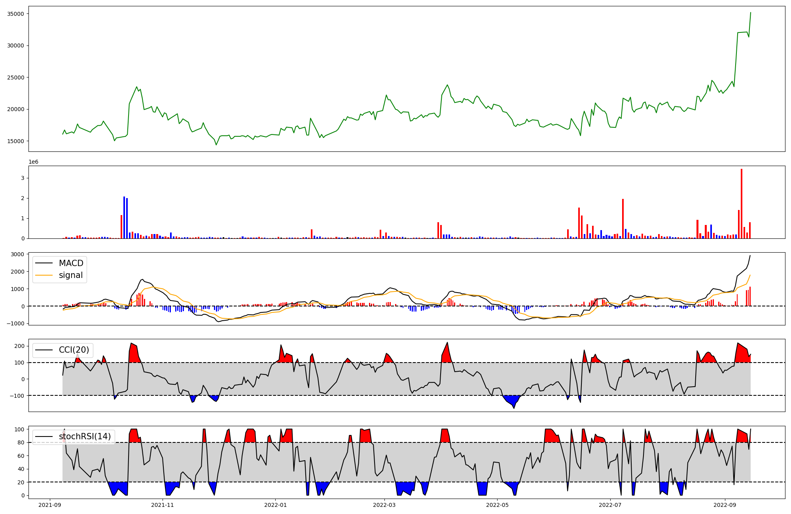791x514 pixels.
Task: Click the tallest blue volume bar
Action: click(124, 217)
